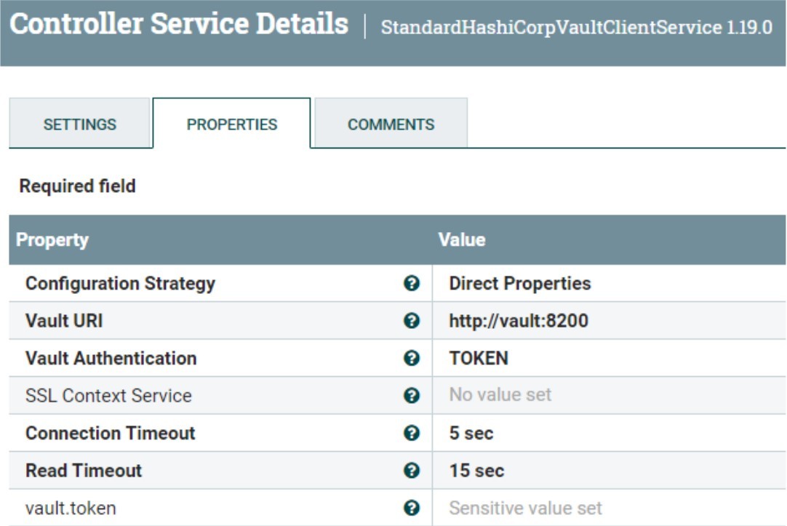
Task: Click the StandardHashiCorpVaultClientService 1.19.0 title text
Action: (576, 27)
